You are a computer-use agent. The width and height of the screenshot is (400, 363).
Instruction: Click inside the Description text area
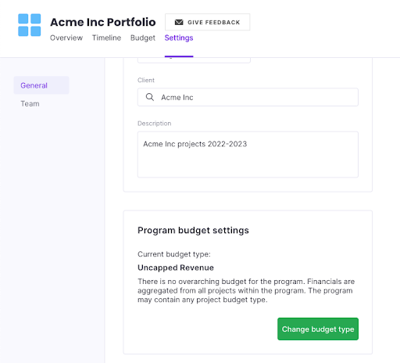click(x=248, y=155)
